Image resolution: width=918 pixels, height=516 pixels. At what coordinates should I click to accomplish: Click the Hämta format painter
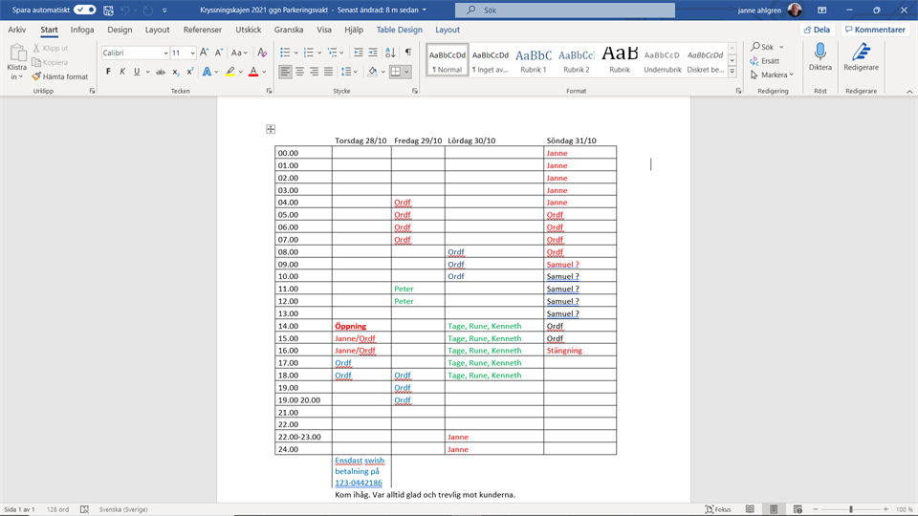click(60, 76)
